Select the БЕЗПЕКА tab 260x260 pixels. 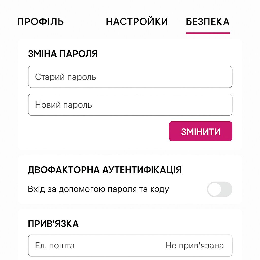pyautogui.click(x=208, y=22)
